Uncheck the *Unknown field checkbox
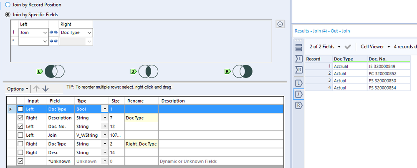Screen dimensions: 417x168 pyautogui.click(x=20, y=161)
